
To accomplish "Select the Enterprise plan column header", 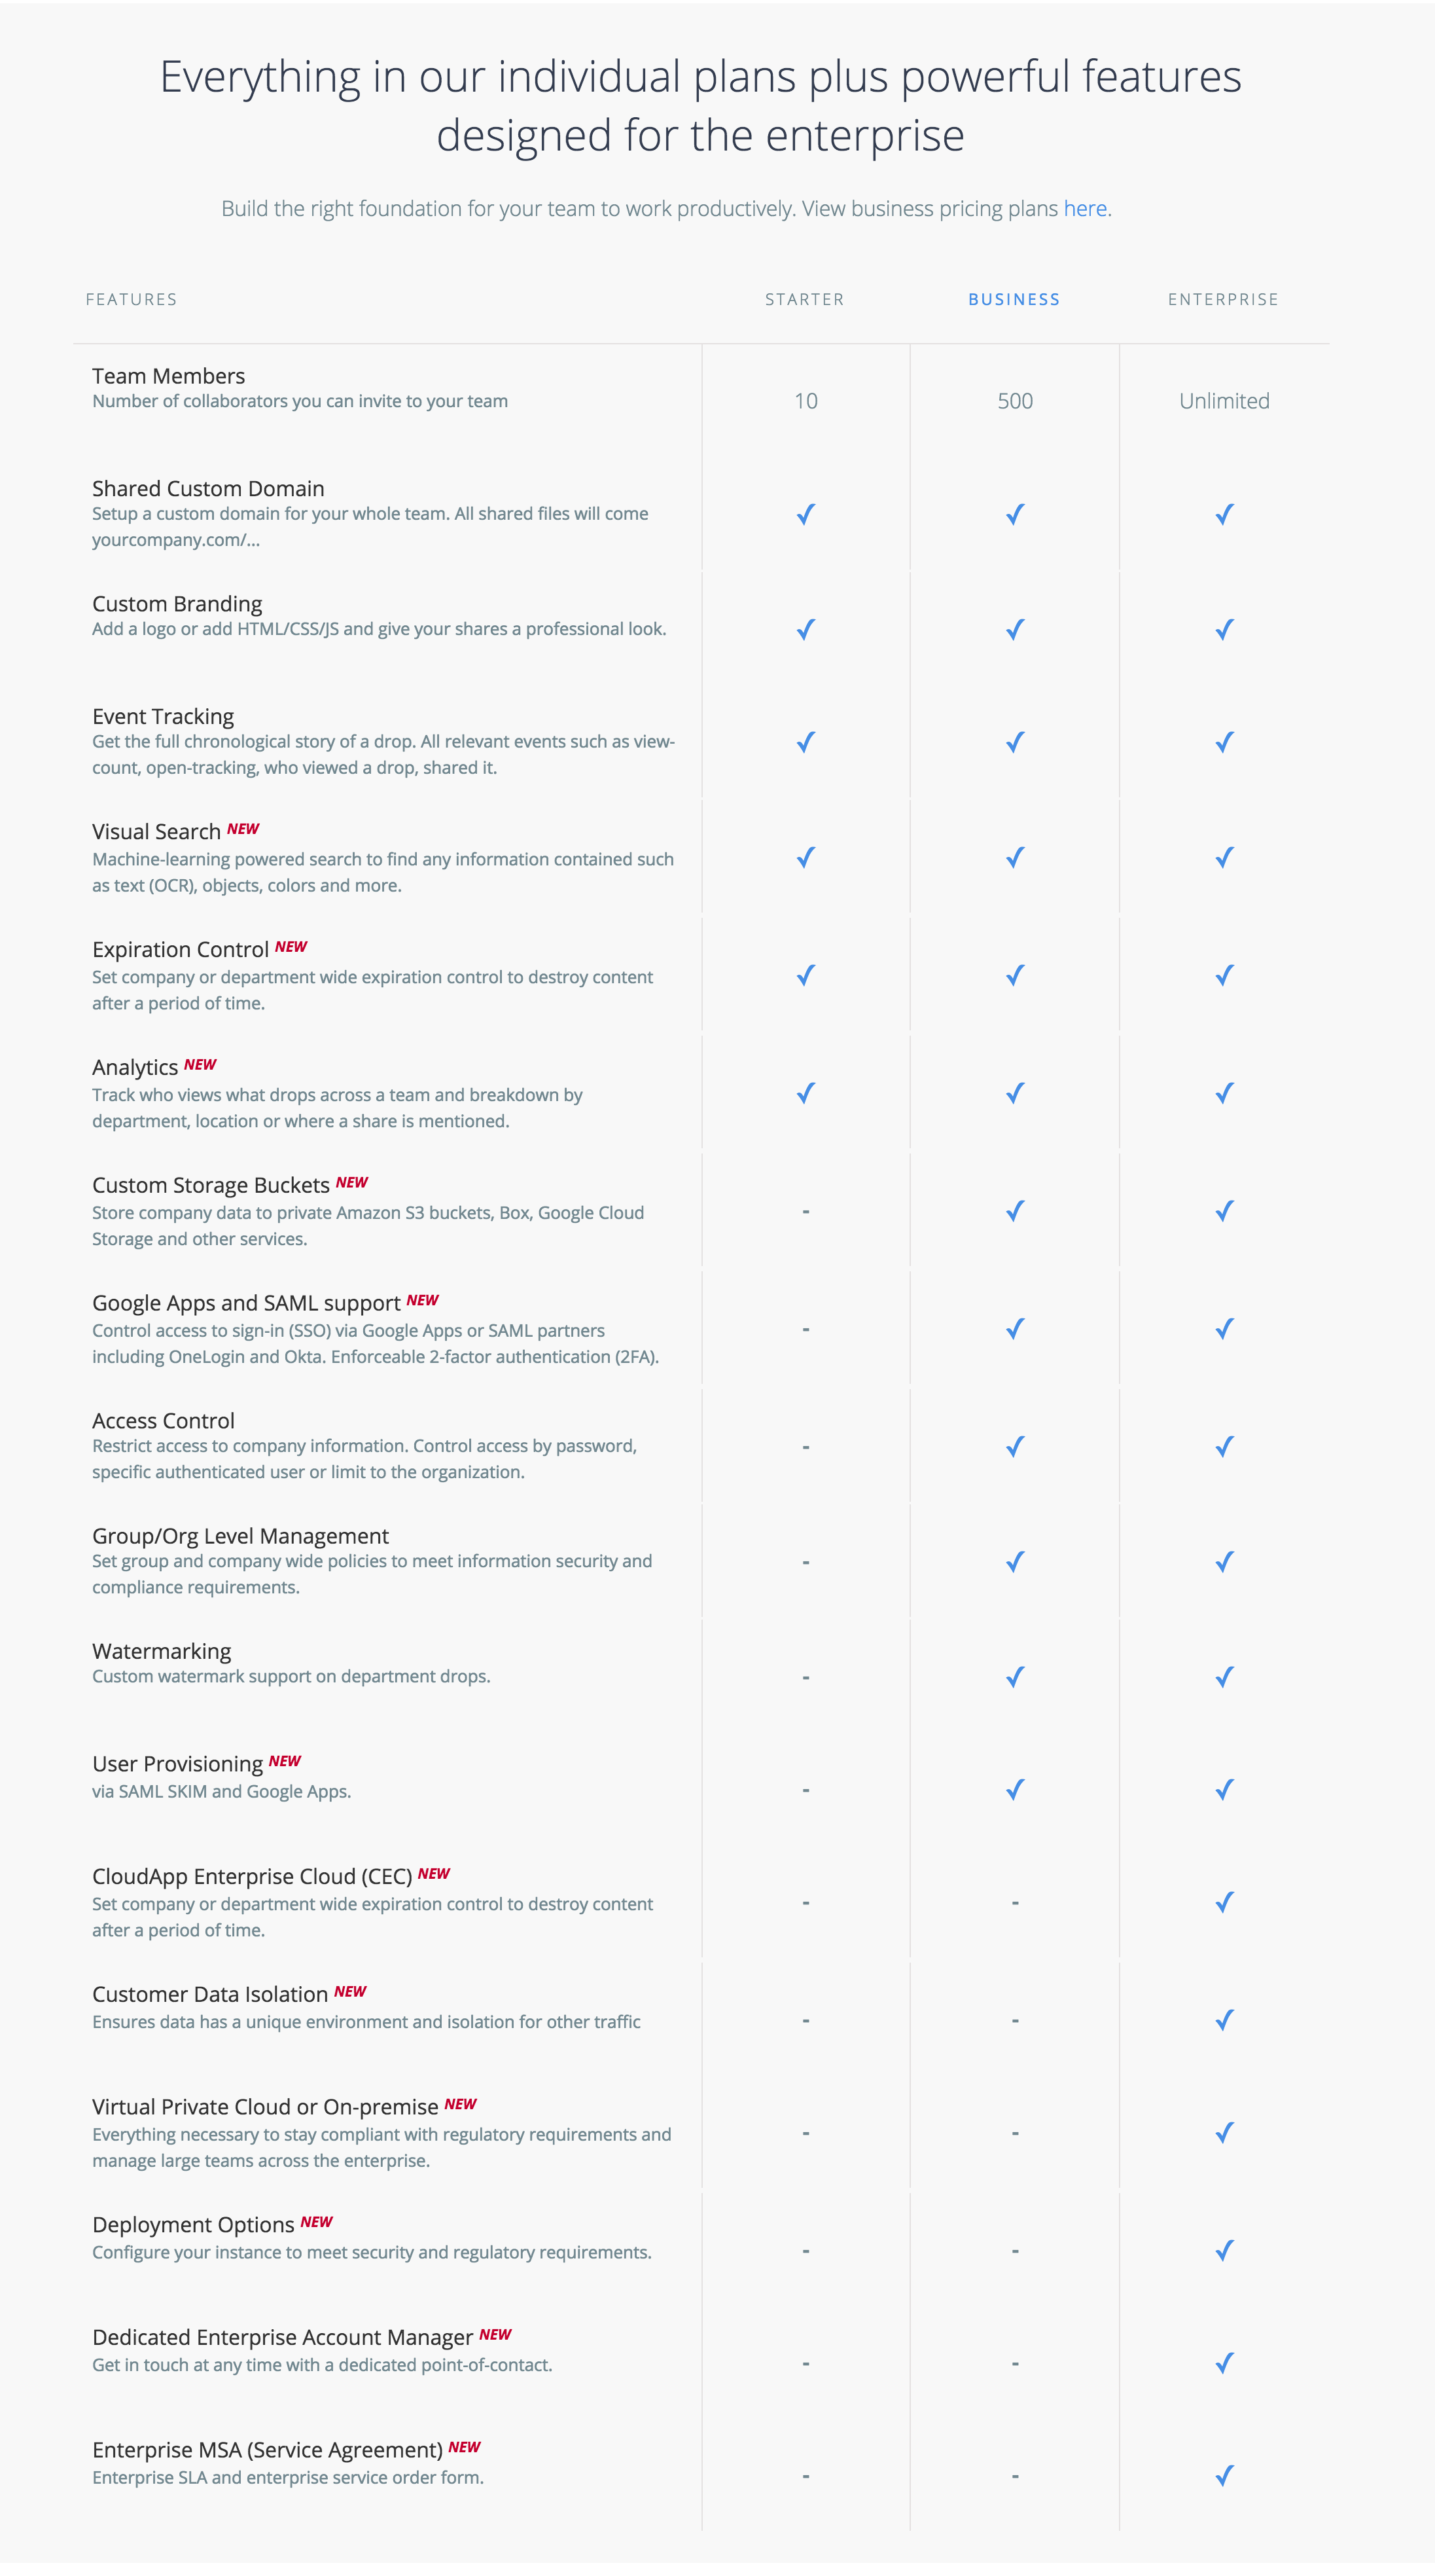I will point(1223,299).
